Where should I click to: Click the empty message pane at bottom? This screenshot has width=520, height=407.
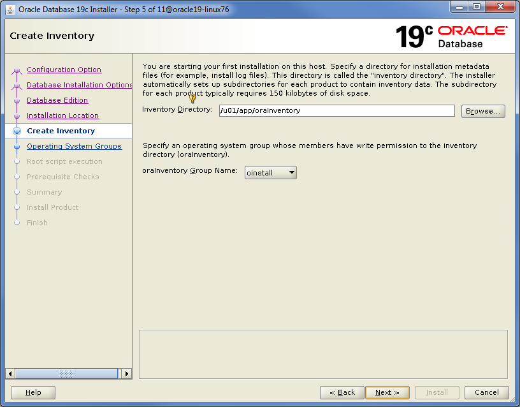pyautogui.click(x=323, y=354)
